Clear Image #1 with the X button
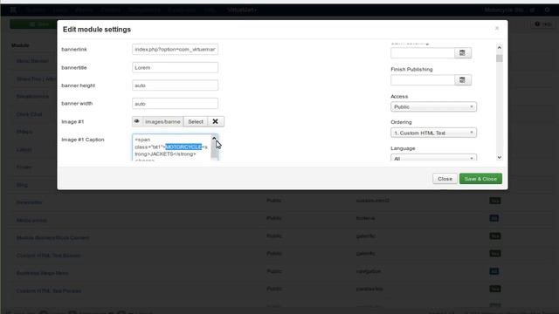The image size is (559, 314). pyautogui.click(x=216, y=121)
